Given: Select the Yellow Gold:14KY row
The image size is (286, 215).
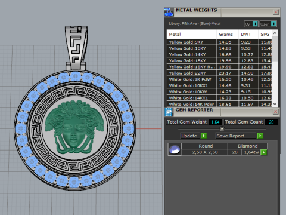Looking at the screenshot, I should tap(219, 54).
